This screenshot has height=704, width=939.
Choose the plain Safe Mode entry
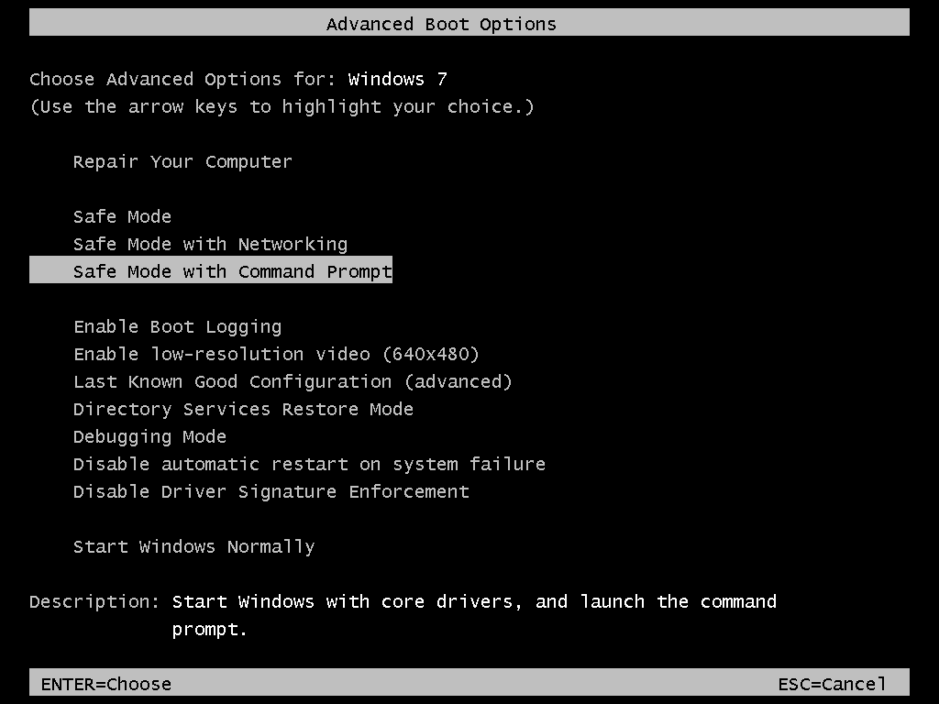click(122, 217)
